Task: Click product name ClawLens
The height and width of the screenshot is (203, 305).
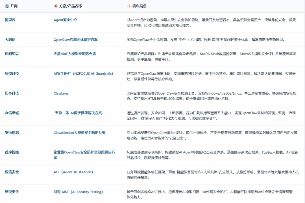Action: tap(61, 93)
